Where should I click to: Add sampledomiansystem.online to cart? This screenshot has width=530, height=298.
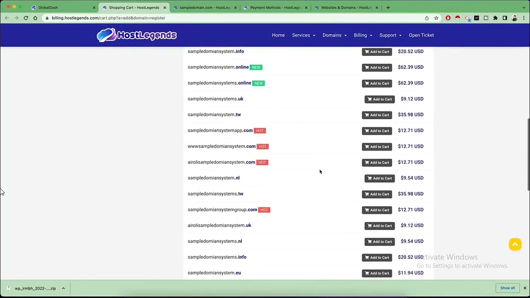click(377, 67)
